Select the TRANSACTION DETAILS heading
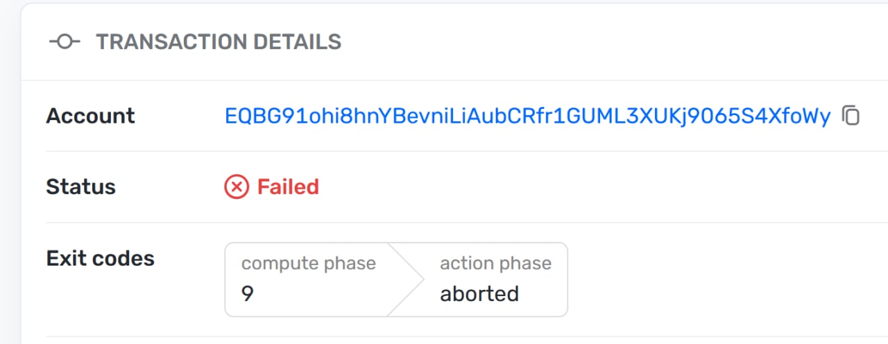 (x=219, y=42)
